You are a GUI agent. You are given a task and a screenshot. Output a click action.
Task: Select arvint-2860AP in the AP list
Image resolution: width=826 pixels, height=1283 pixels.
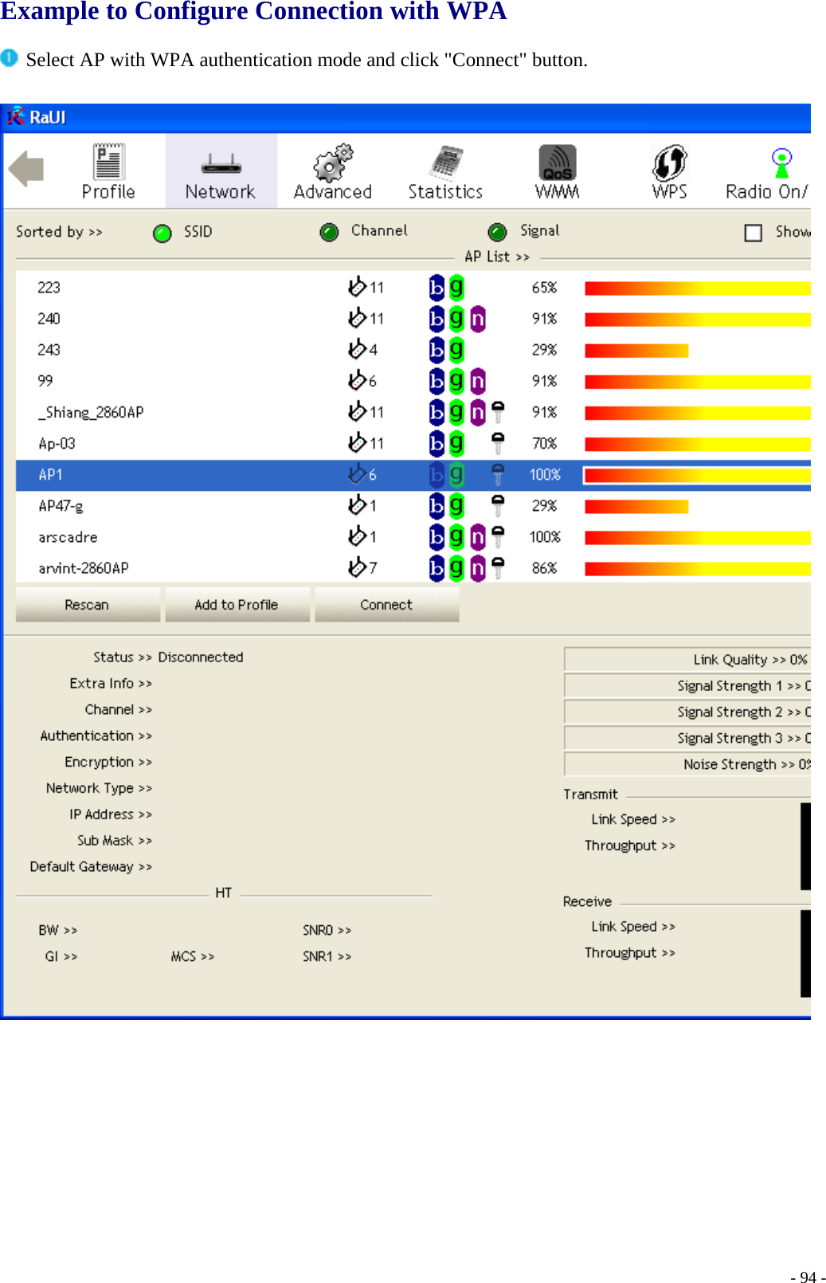413,568
